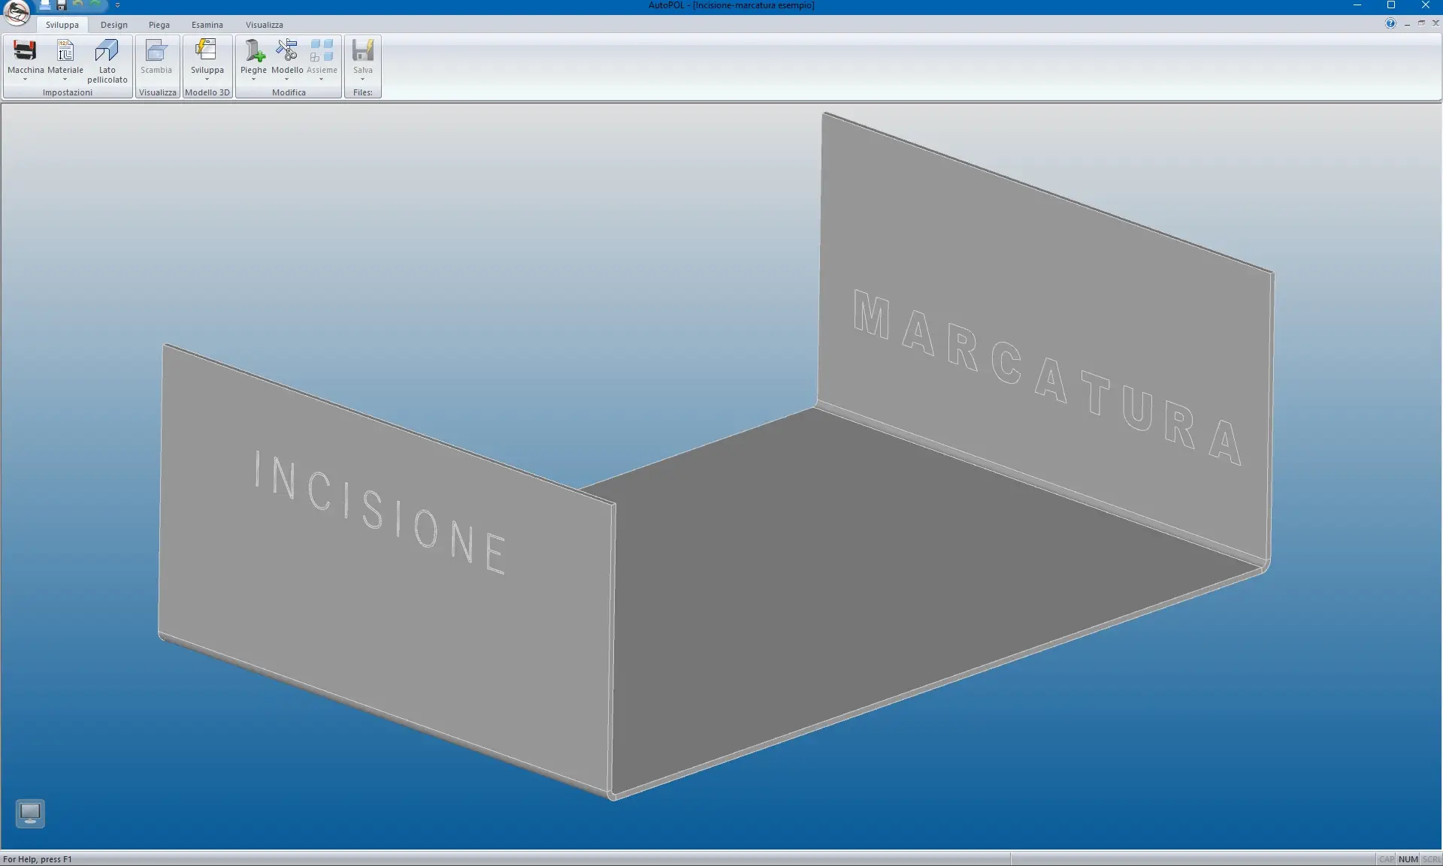Click the Scambia view icon
The width and height of the screenshot is (1443, 866).
(x=156, y=51)
